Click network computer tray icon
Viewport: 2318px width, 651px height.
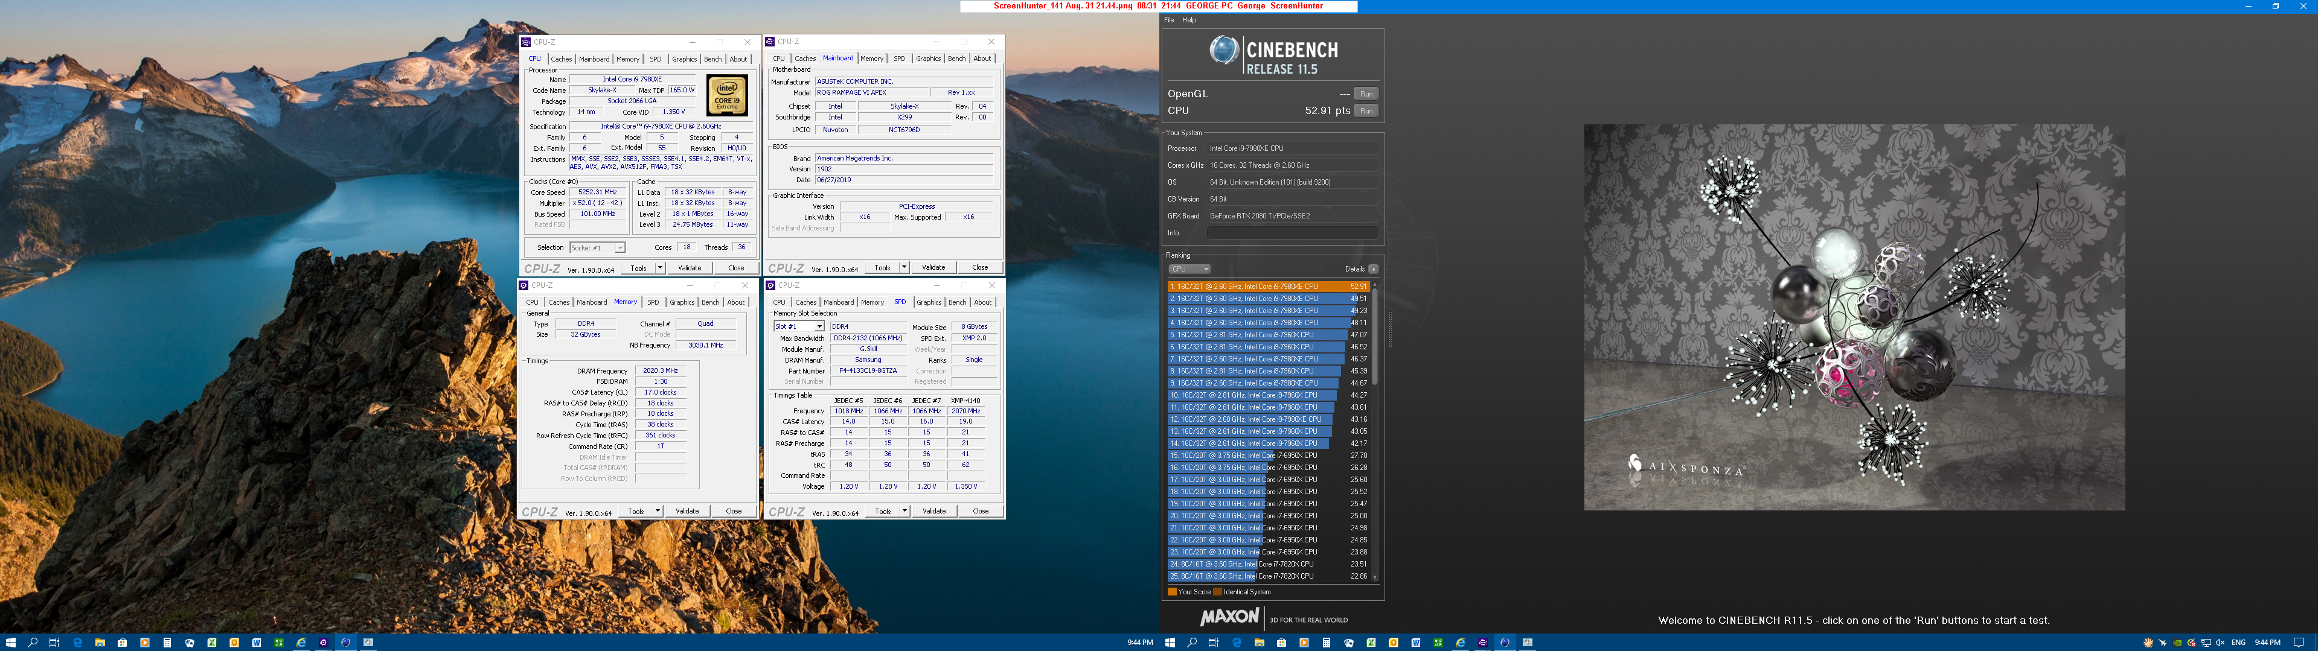click(x=2206, y=643)
